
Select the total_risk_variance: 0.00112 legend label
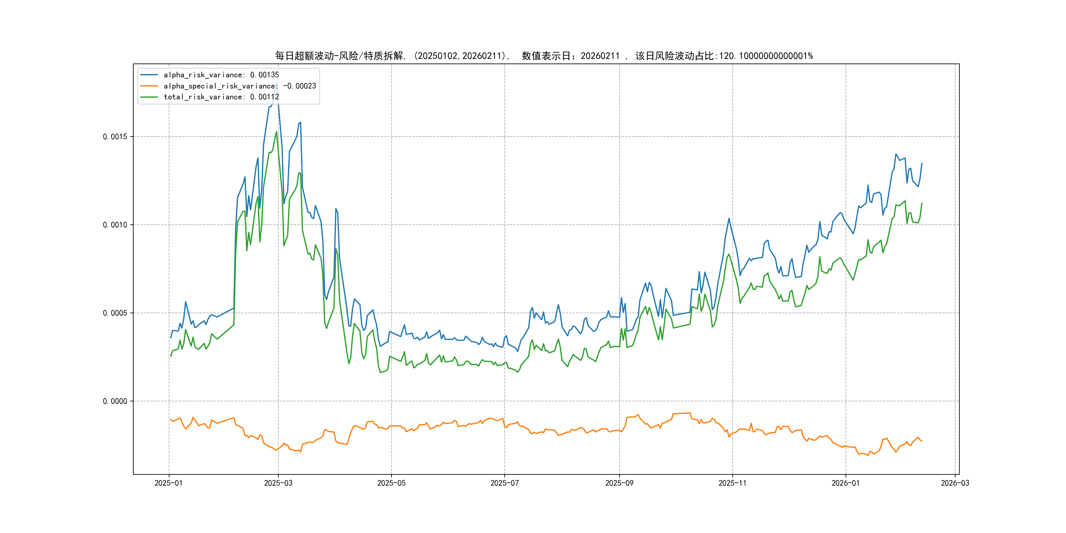point(221,97)
